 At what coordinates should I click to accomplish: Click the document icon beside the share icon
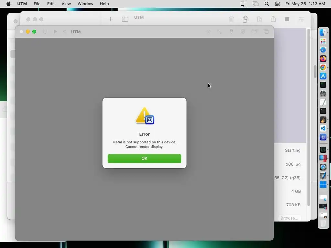click(x=260, y=19)
